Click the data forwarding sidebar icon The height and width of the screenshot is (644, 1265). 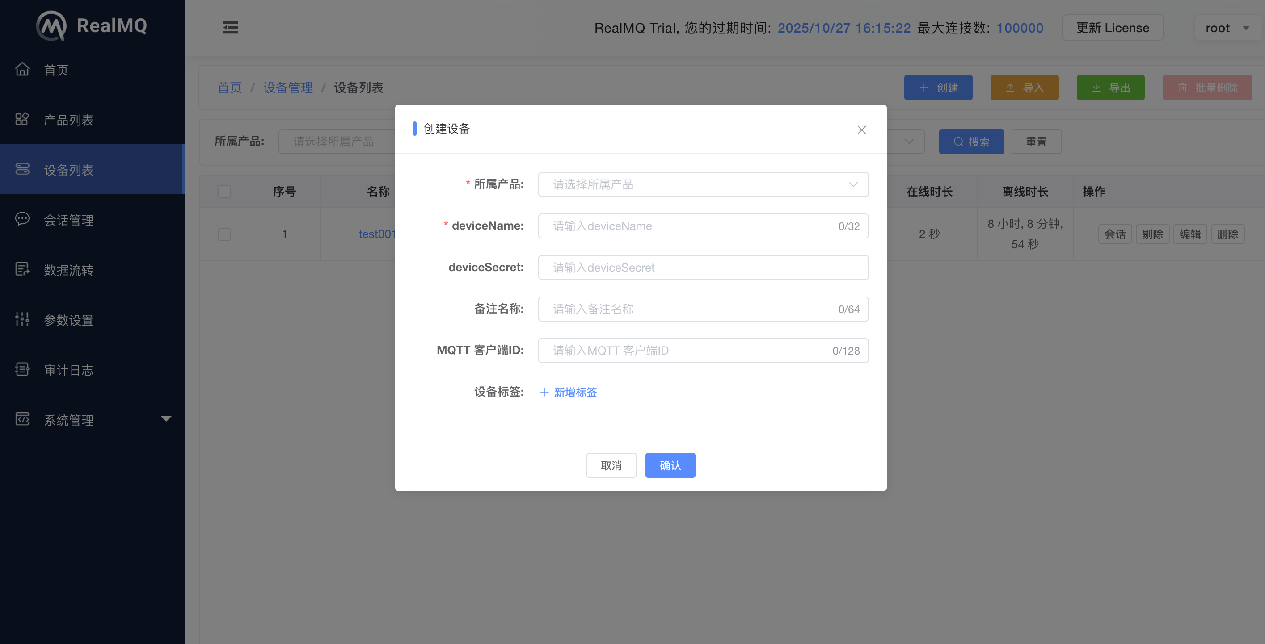tap(22, 269)
